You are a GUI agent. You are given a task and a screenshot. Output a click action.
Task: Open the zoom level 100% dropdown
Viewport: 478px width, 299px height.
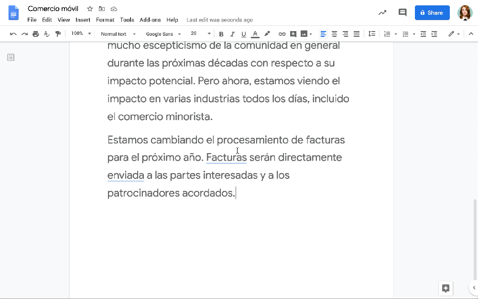81,34
